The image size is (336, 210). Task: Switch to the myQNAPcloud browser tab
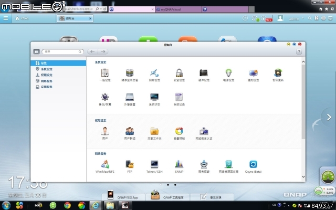(x=178, y=9)
